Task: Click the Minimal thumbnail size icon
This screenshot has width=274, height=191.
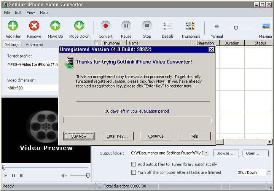Action: tap(217, 26)
